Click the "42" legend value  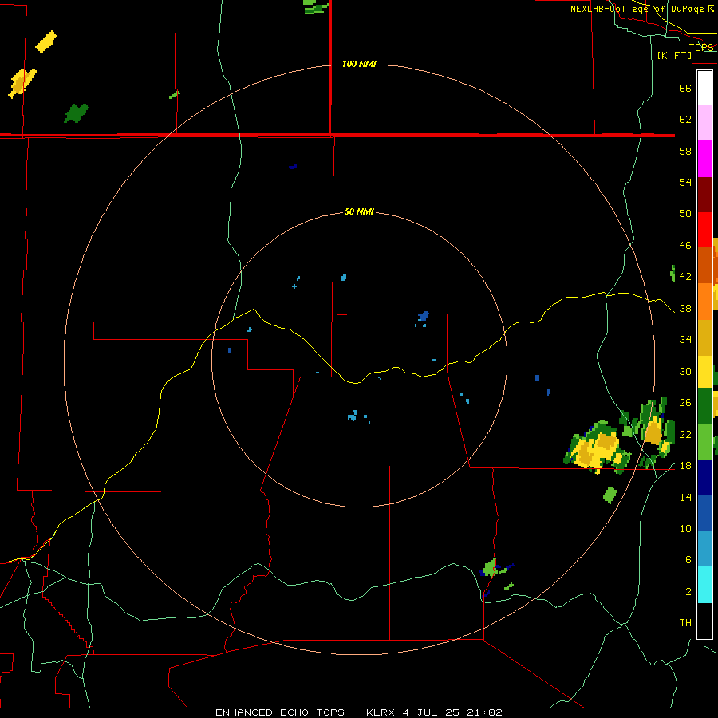[x=685, y=277]
